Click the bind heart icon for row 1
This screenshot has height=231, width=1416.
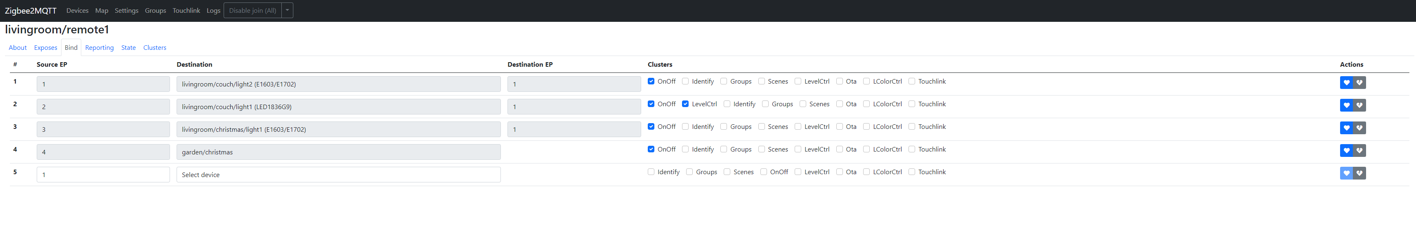point(1346,83)
